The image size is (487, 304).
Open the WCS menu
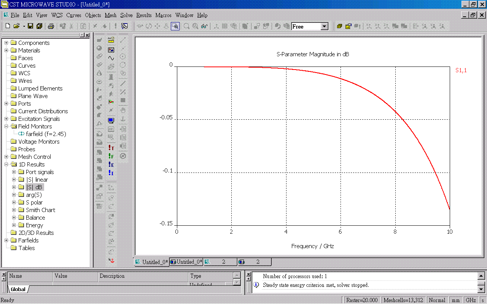57,15
